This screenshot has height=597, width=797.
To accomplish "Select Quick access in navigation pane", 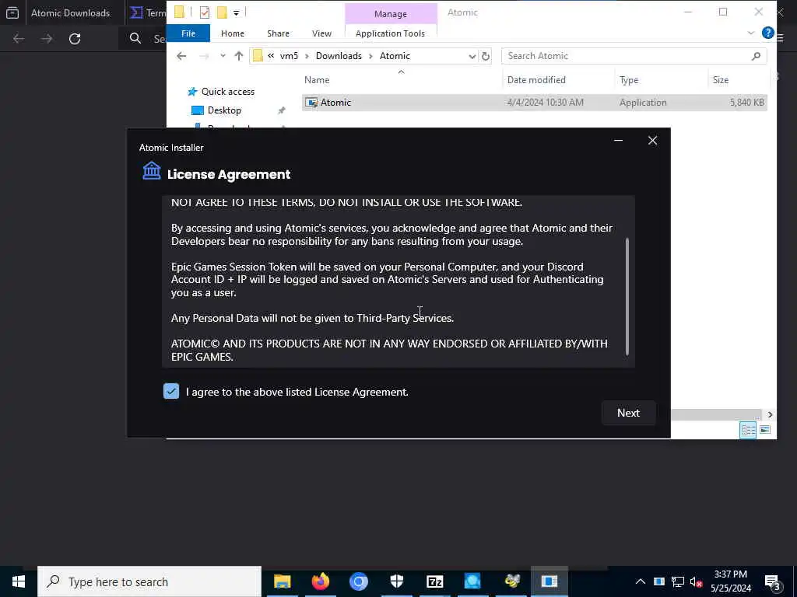I will [x=228, y=92].
